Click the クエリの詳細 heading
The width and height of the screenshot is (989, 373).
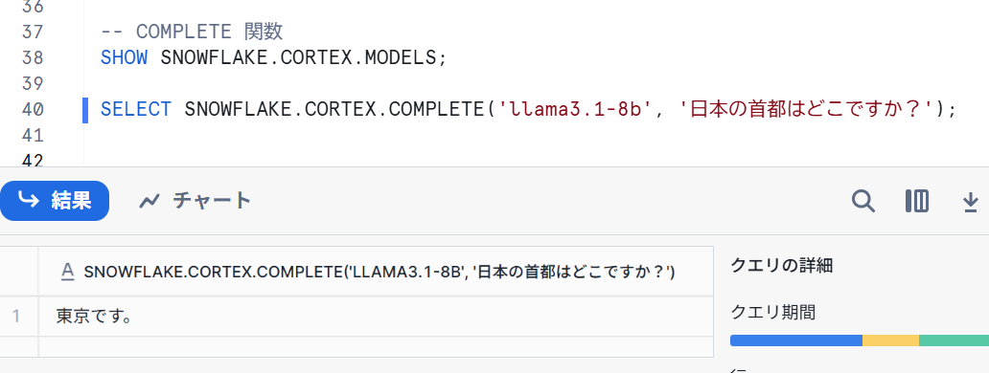pos(781,266)
